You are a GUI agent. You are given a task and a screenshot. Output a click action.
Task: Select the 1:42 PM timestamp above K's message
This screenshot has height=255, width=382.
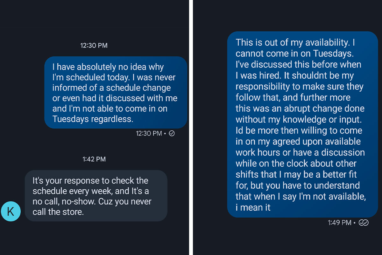(x=94, y=159)
